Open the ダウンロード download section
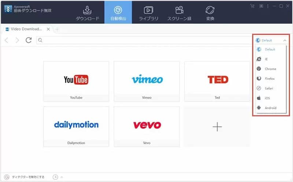 (87, 12)
